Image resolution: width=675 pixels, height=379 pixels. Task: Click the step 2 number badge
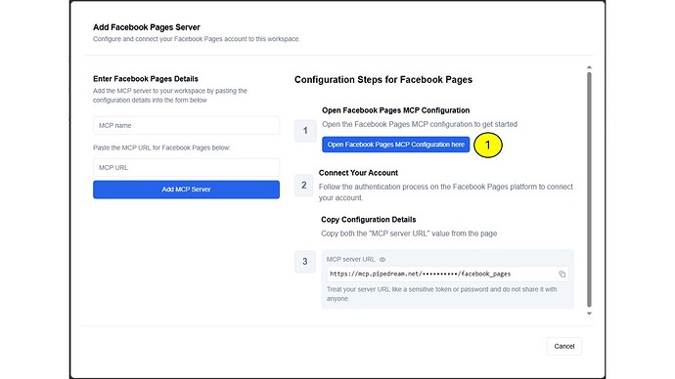pos(304,186)
